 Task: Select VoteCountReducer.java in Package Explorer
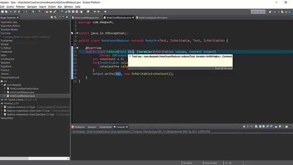22,96
